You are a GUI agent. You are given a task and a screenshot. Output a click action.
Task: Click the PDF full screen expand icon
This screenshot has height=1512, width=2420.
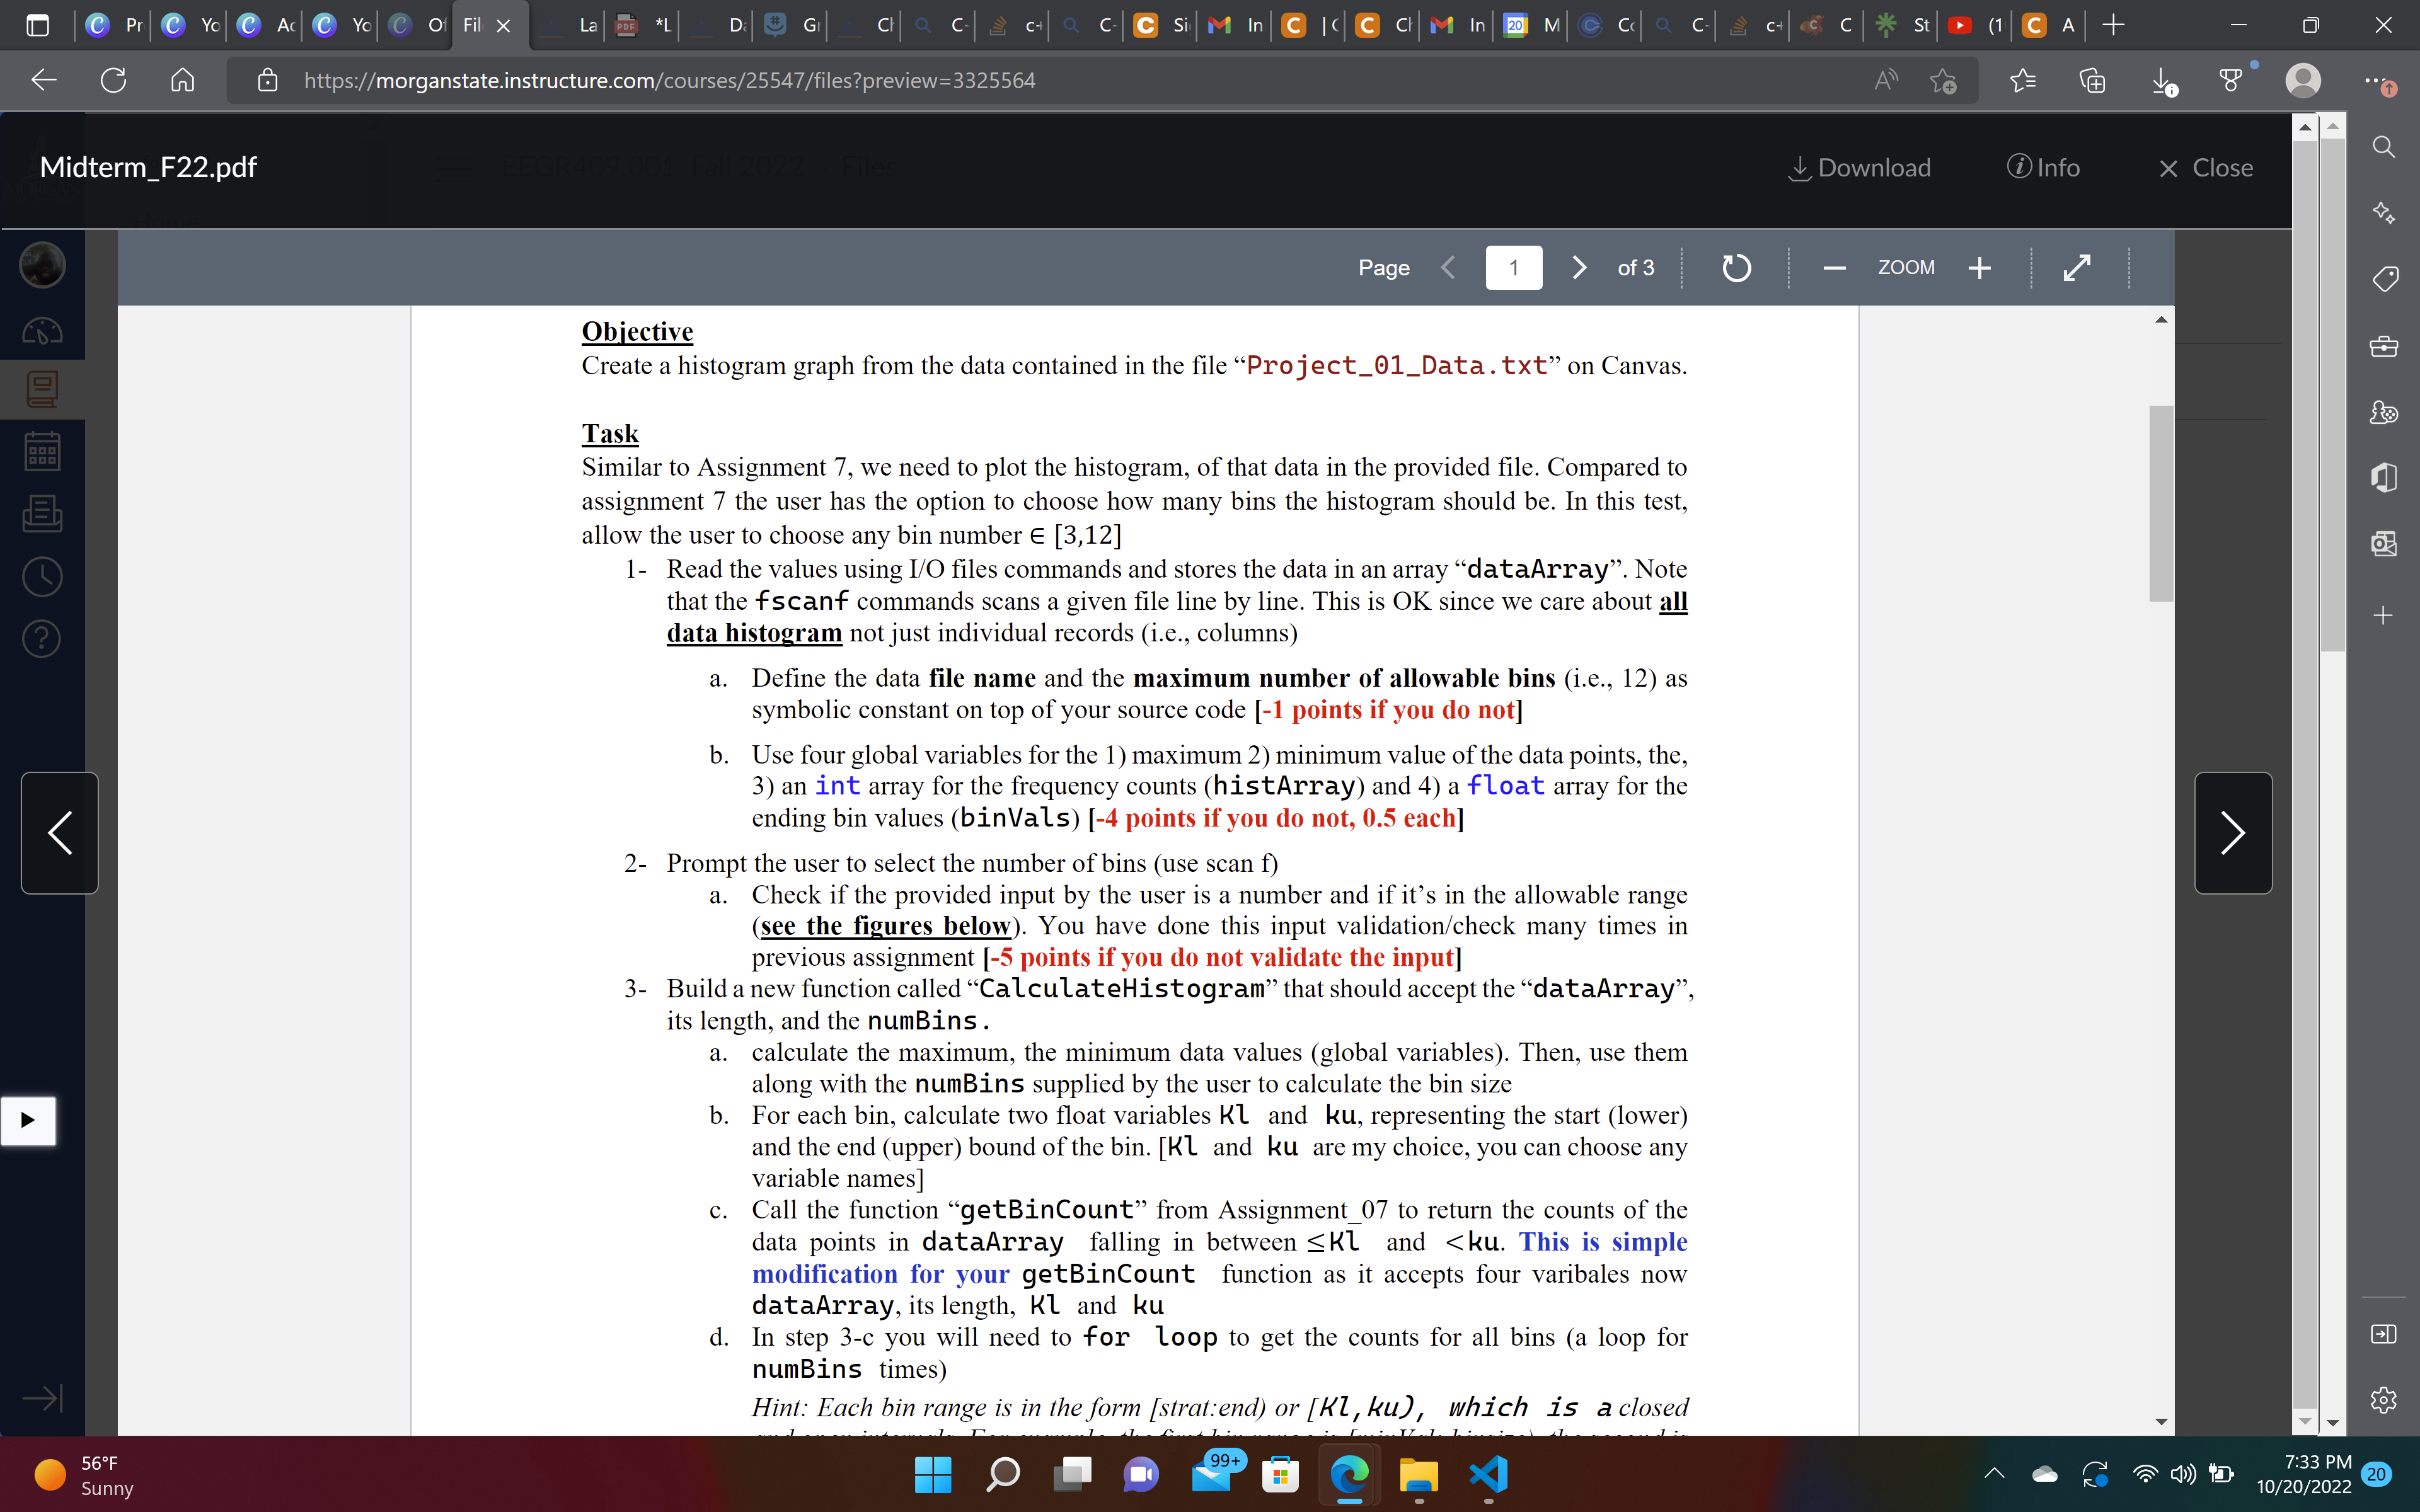coord(2077,268)
